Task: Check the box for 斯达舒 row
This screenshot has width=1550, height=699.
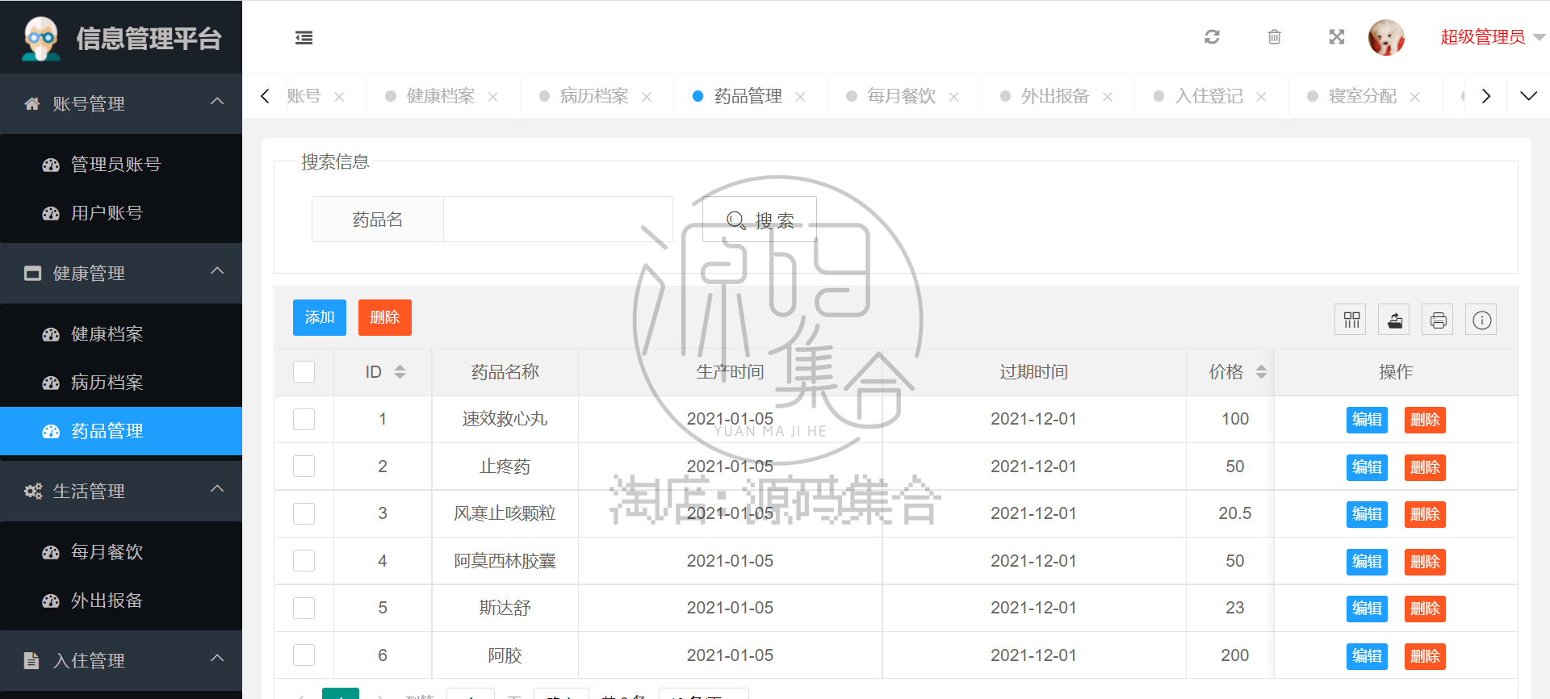Action: tap(304, 608)
